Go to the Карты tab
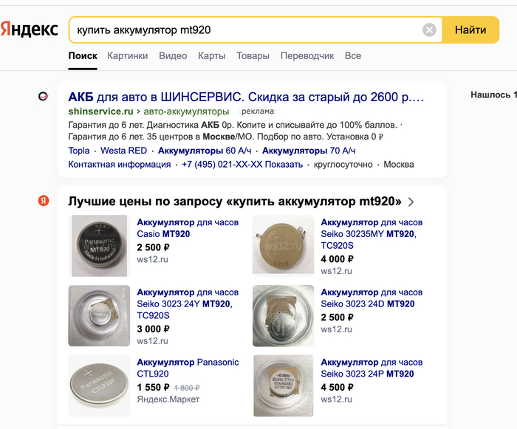Viewport: 517px width, 429px height. 211,55
